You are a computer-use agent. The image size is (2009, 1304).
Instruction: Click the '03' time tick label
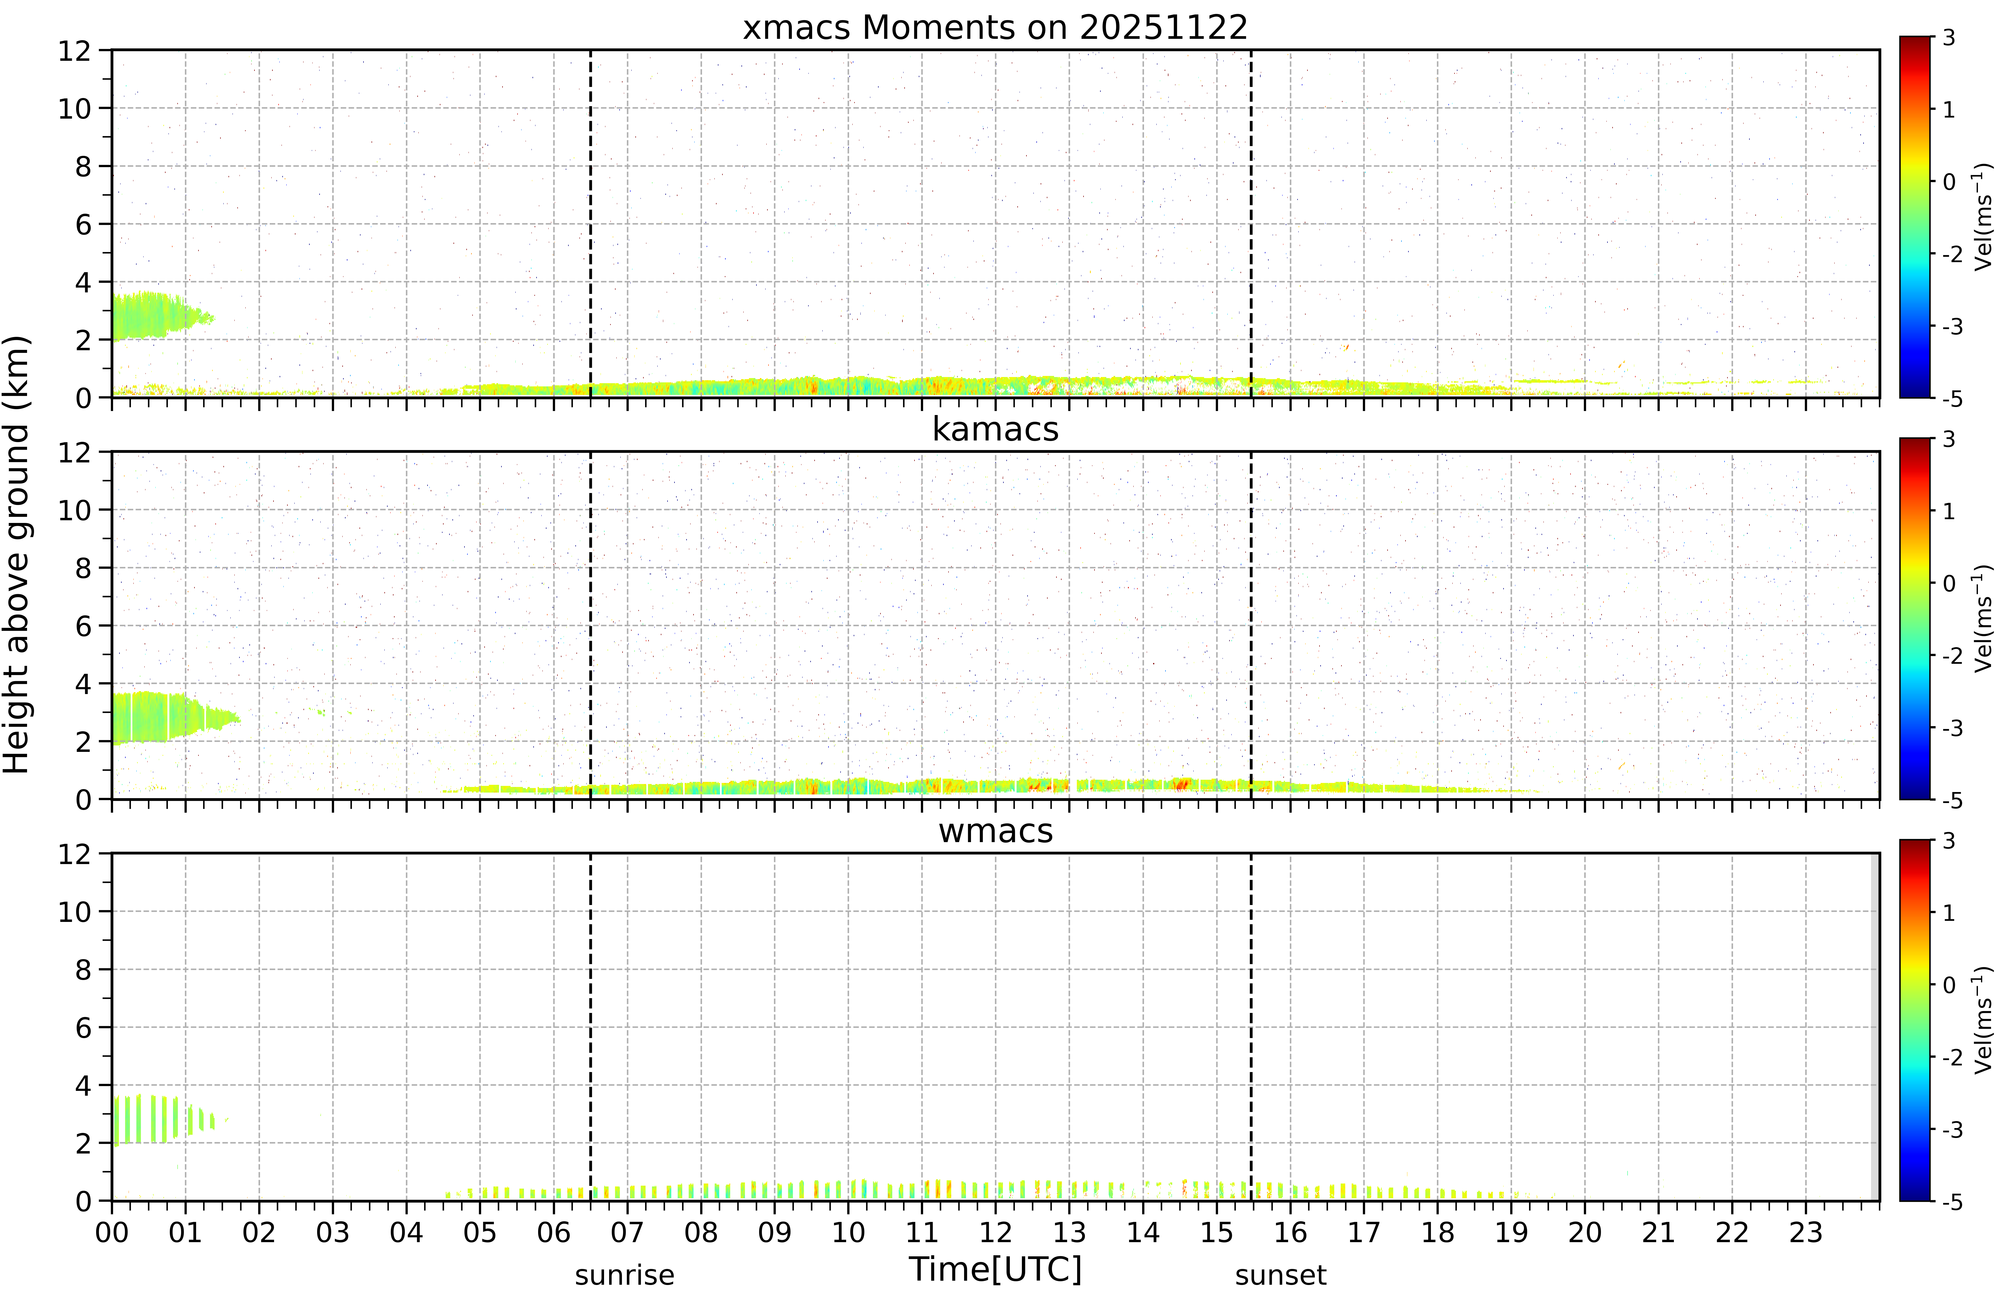pos(333,1233)
